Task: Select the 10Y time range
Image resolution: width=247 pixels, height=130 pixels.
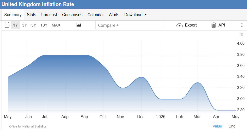Action: (x=44, y=25)
